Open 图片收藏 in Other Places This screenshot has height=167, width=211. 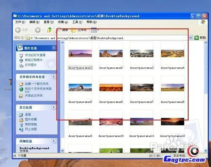31,119
